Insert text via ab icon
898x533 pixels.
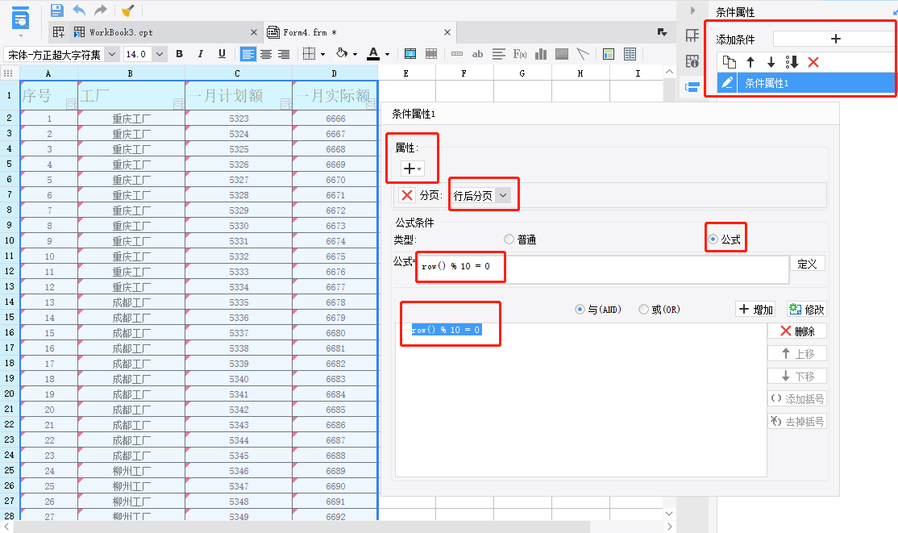(x=477, y=54)
